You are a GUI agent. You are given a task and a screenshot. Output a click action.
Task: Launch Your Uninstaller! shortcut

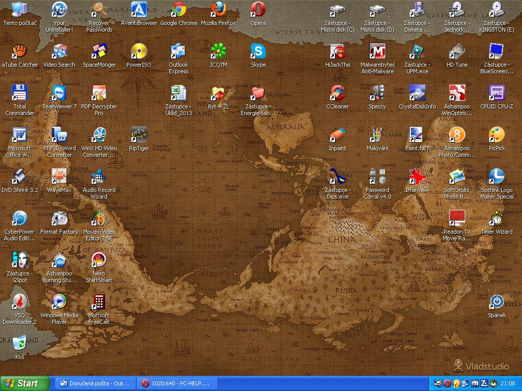pyautogui.click(x=59, y=9)
